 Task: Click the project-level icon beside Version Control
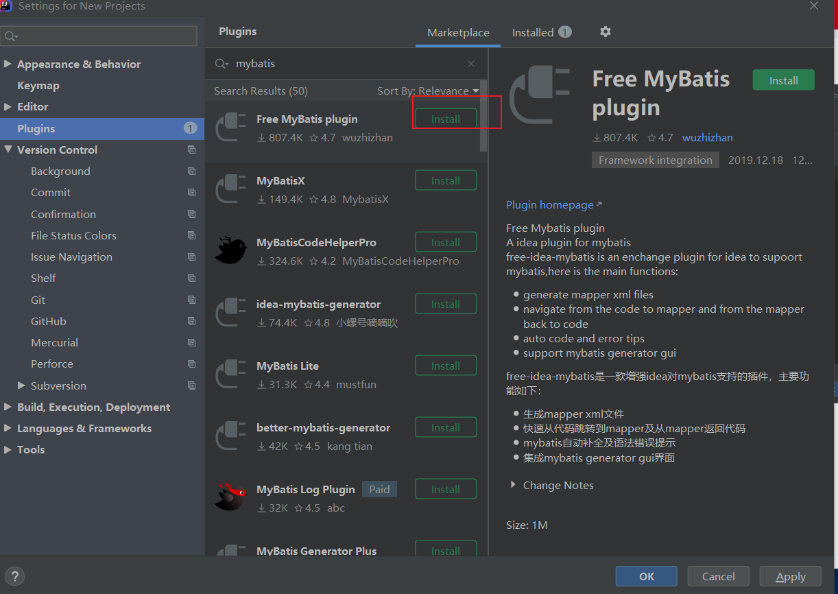pyautogui.click(x=191, y=150)
